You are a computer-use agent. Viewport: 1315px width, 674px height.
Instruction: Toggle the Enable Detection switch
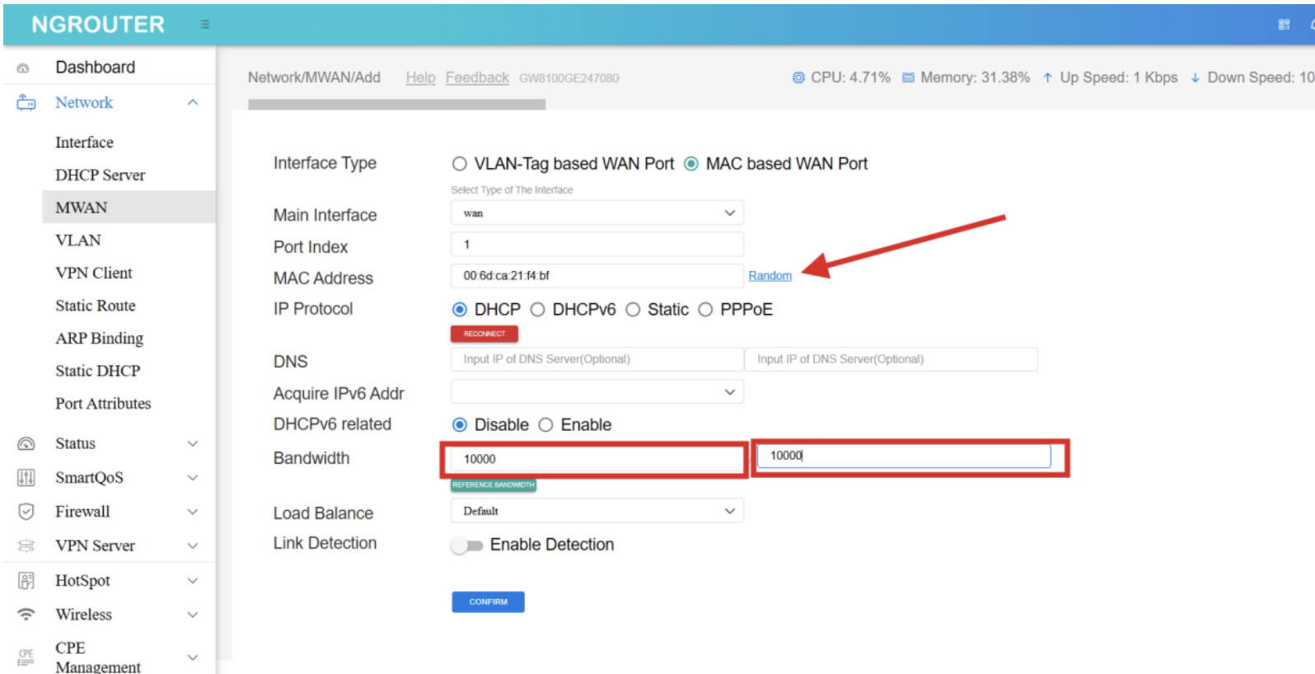[466, 545]
